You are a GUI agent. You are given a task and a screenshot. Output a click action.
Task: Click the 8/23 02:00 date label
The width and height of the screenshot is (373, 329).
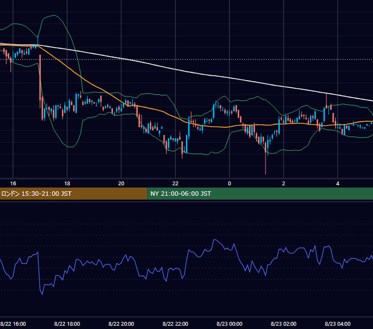tap(284, 324)
